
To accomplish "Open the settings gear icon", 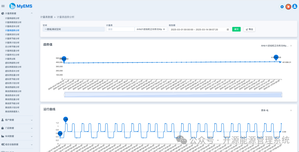I will 282,7.
